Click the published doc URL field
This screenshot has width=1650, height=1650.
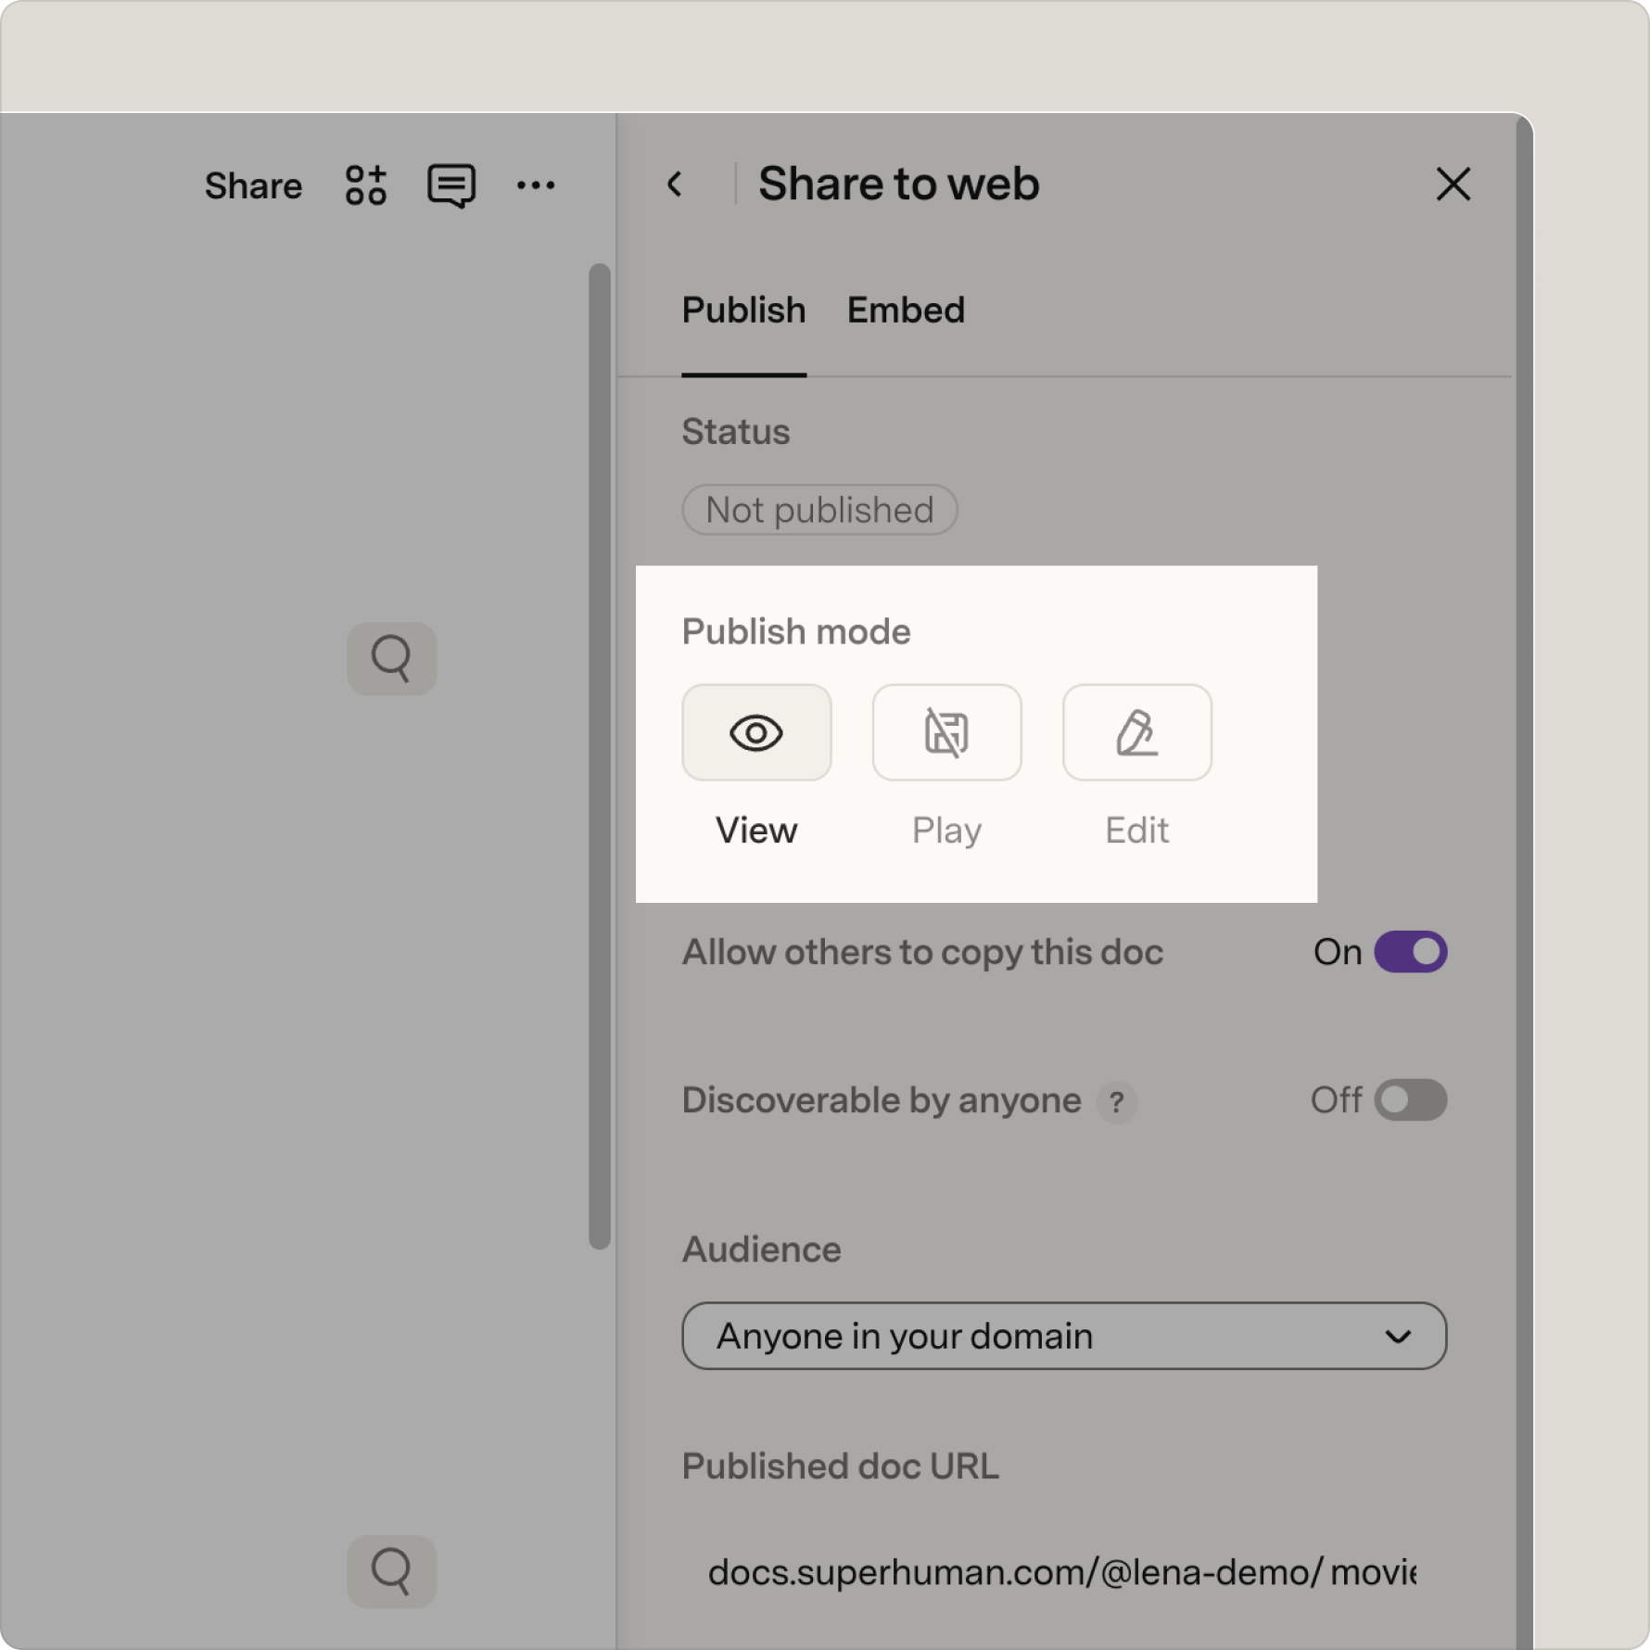point(1062,1572)
